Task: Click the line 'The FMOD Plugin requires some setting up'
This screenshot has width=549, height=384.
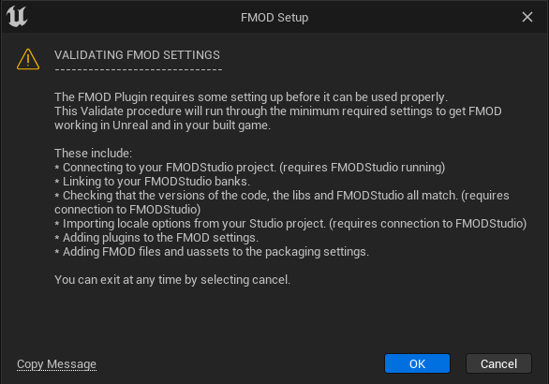Action: click(x=251, y=97)
